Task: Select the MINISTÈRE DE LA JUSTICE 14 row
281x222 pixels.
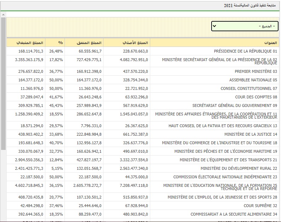Action: pos(251,135)
